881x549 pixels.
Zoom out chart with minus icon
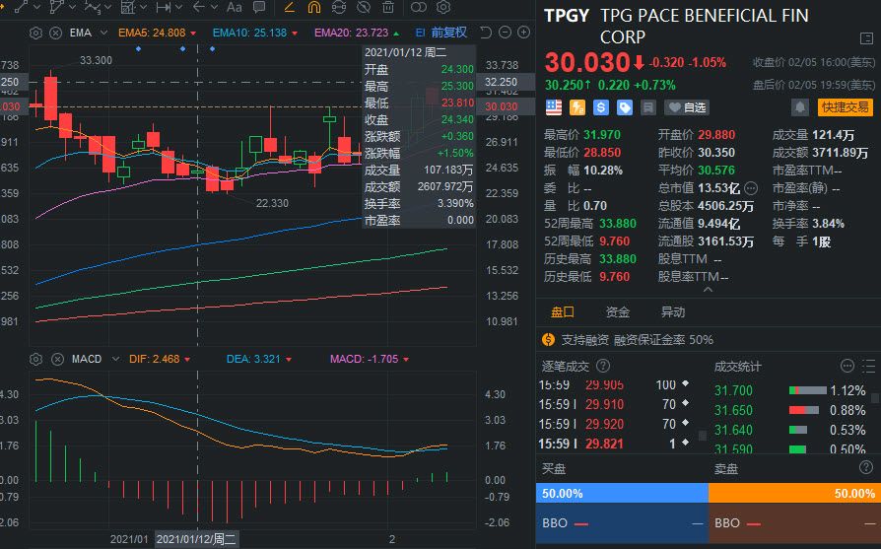click(x=506, y=33)
